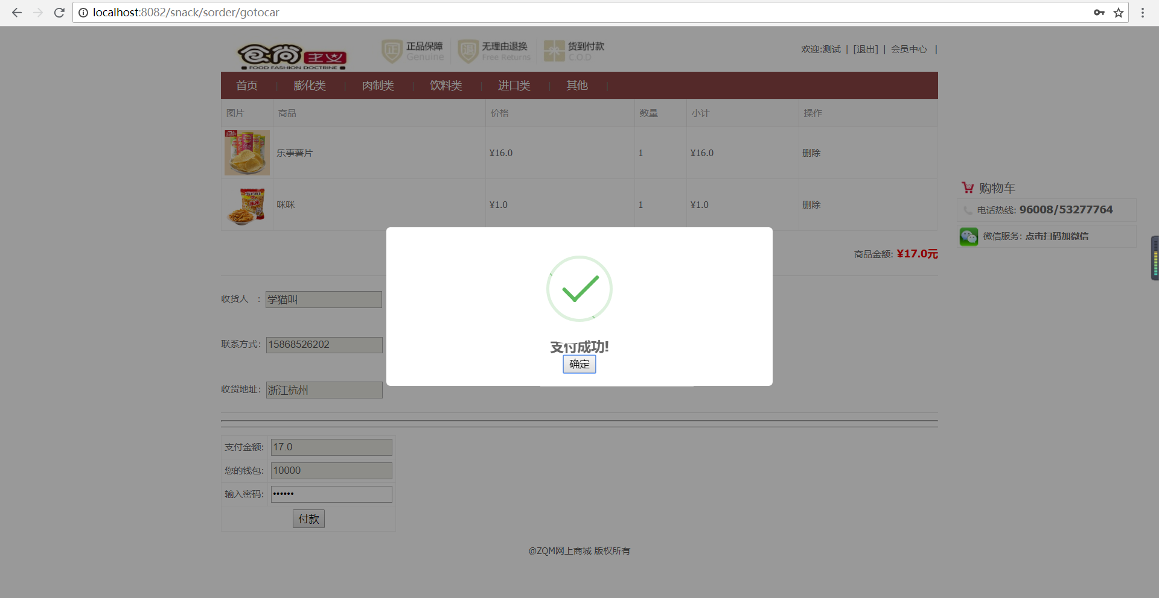Viewport: 1159px width, 598px height.
Task: Open the 饮料类 category tab
Action: click(446, 86)
